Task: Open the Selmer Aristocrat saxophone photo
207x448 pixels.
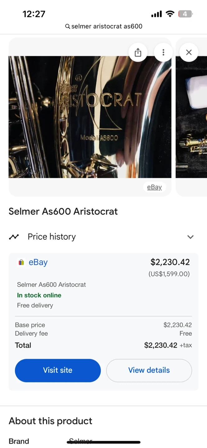Action: click(x=90, y=117)
